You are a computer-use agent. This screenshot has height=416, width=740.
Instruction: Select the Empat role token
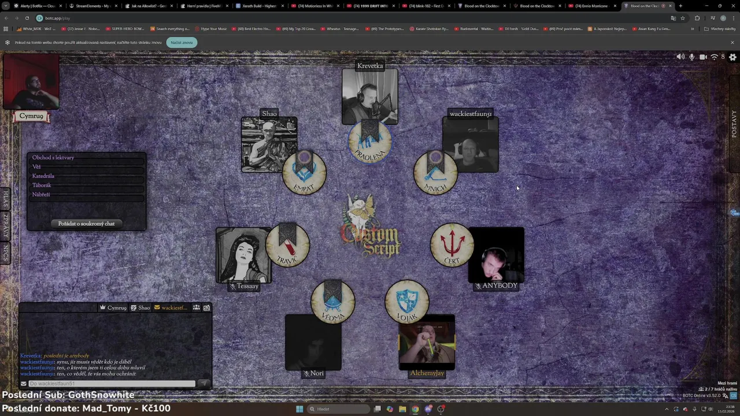point(304,173)
